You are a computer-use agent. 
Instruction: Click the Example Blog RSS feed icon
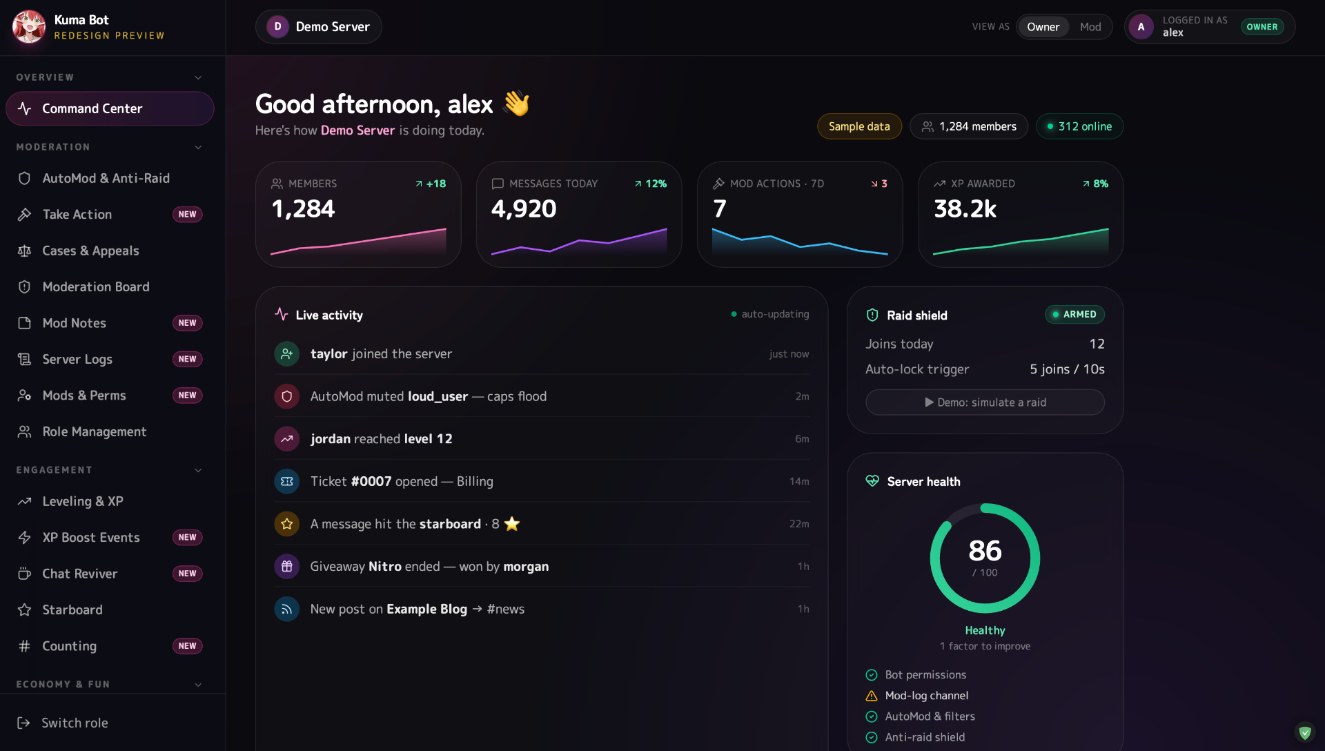click(286, 609)
